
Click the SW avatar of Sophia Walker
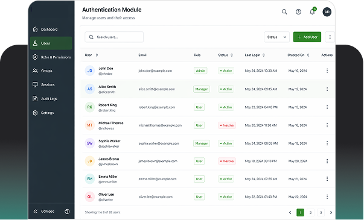(89, 143)
